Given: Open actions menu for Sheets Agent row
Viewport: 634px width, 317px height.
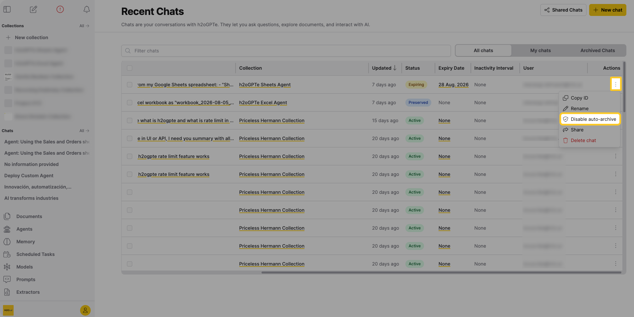Looking at the screenshot, I should pos(615,84).
